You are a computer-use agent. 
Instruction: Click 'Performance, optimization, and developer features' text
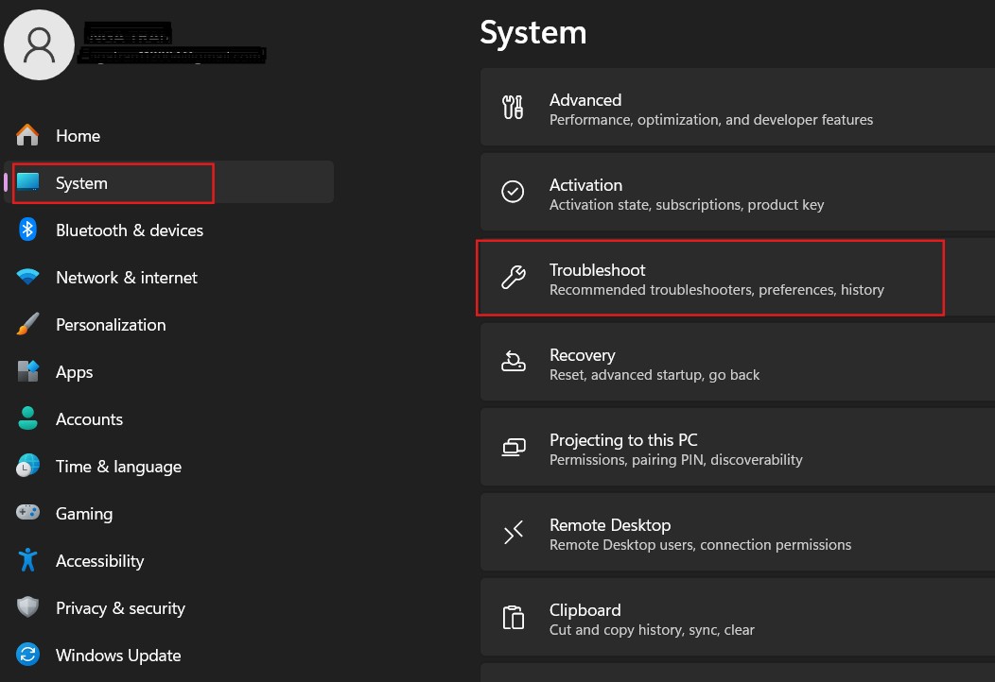coord(710,120)
